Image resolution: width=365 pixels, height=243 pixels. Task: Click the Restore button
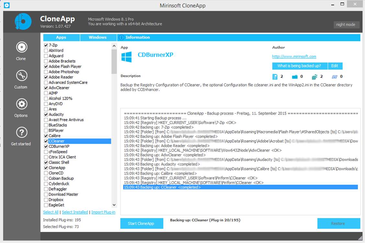tap(338, 224)
